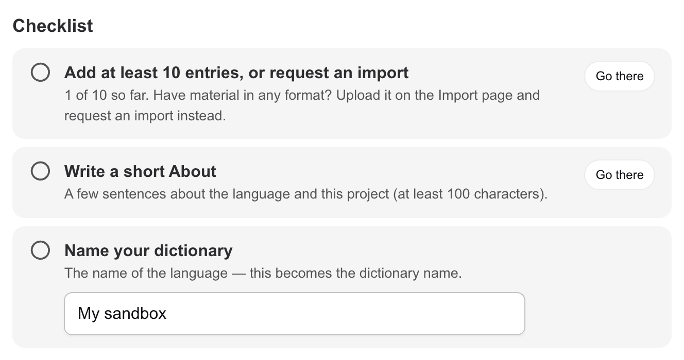Viewport: 684px width, 360px height.
Task: Select the "Add at least 10 entries" title
Action: (236, 73)
